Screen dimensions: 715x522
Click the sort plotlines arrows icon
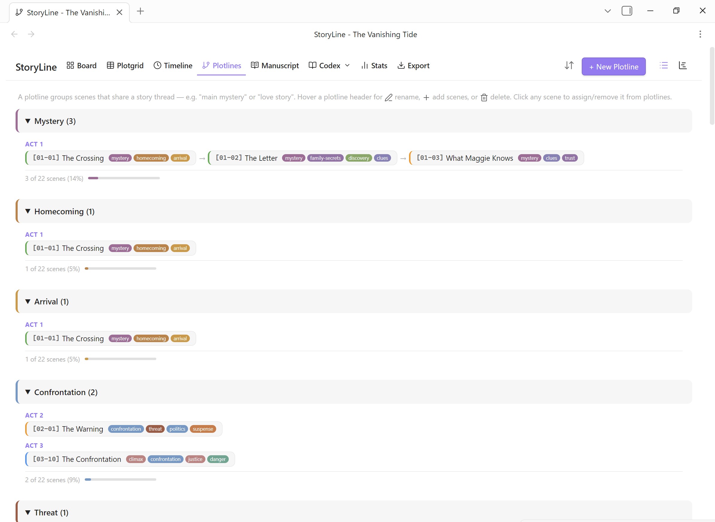(x=569, y=66)
